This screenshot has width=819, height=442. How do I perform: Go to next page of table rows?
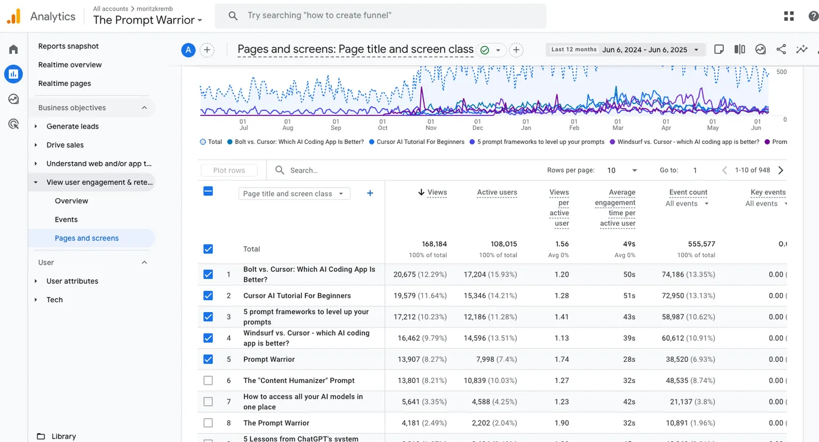[x=780, y=170]
